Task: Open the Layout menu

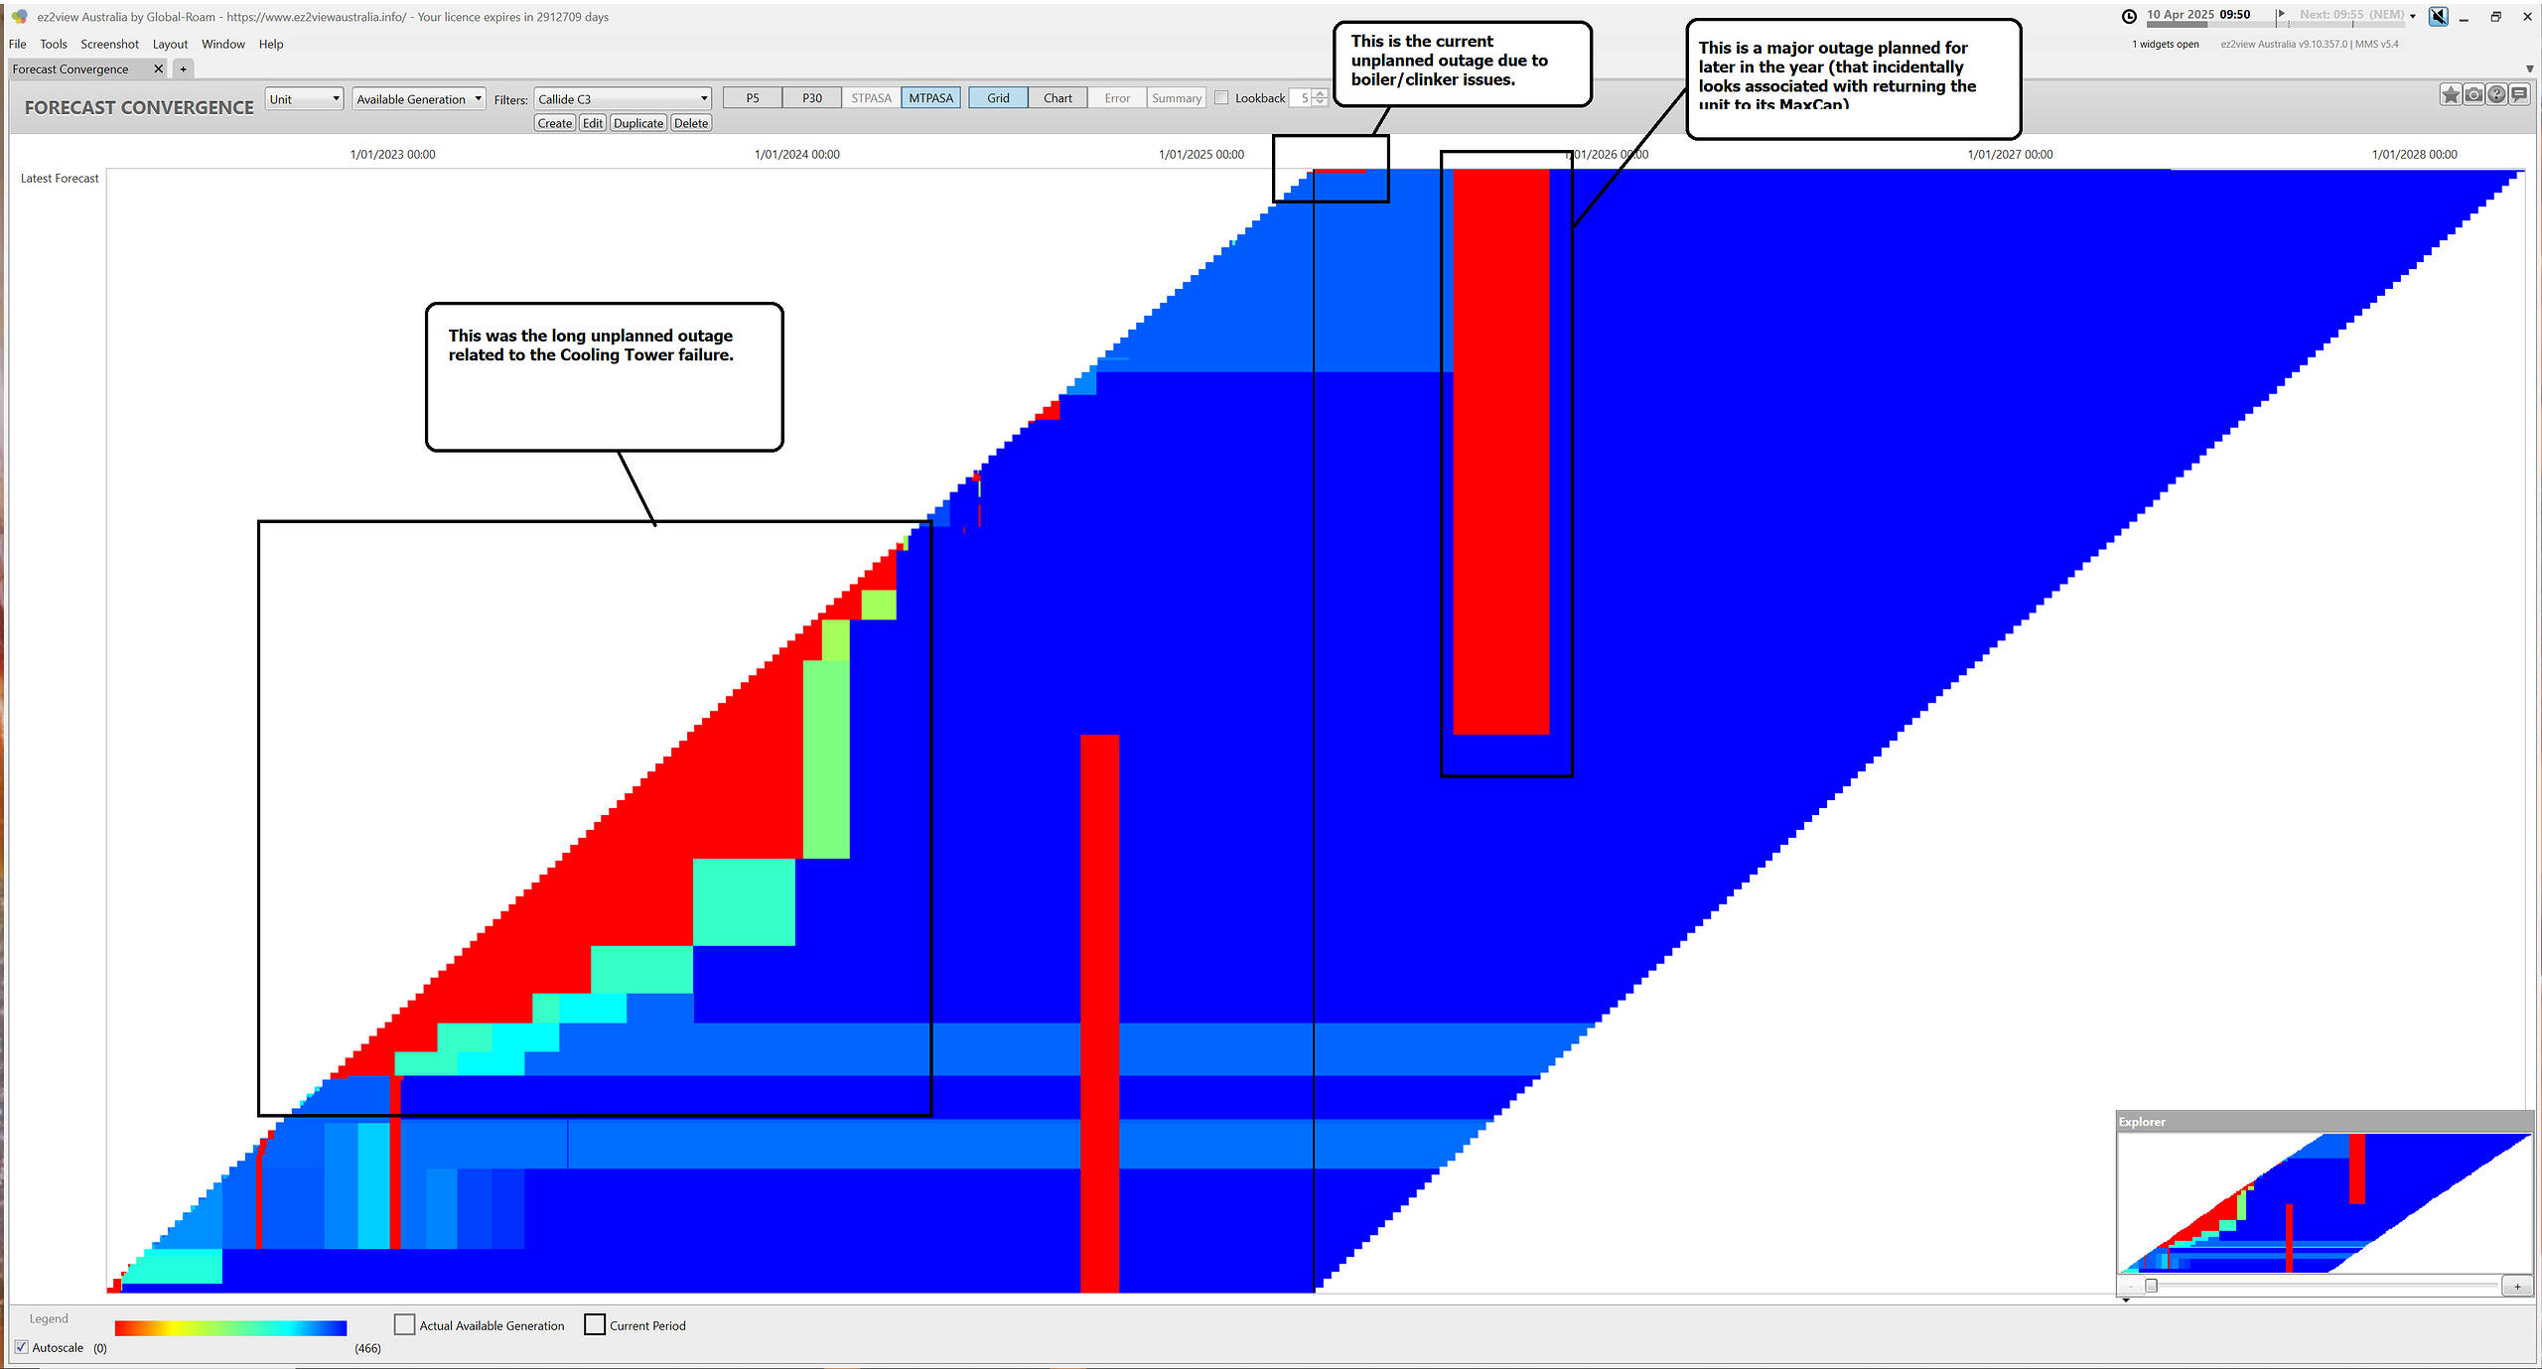Action: pos(170,44)
